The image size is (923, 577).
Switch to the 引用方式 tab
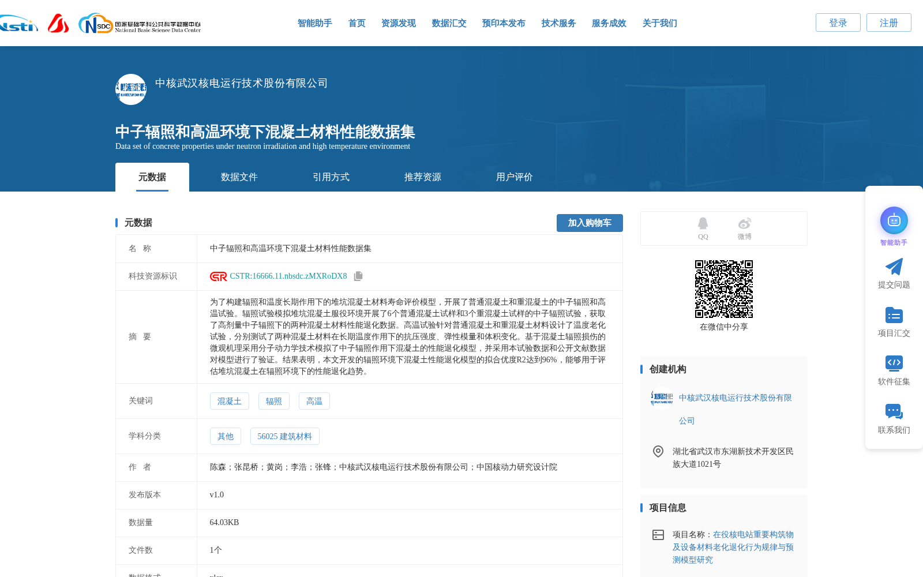pyautogui.click(x=331, y=177)
